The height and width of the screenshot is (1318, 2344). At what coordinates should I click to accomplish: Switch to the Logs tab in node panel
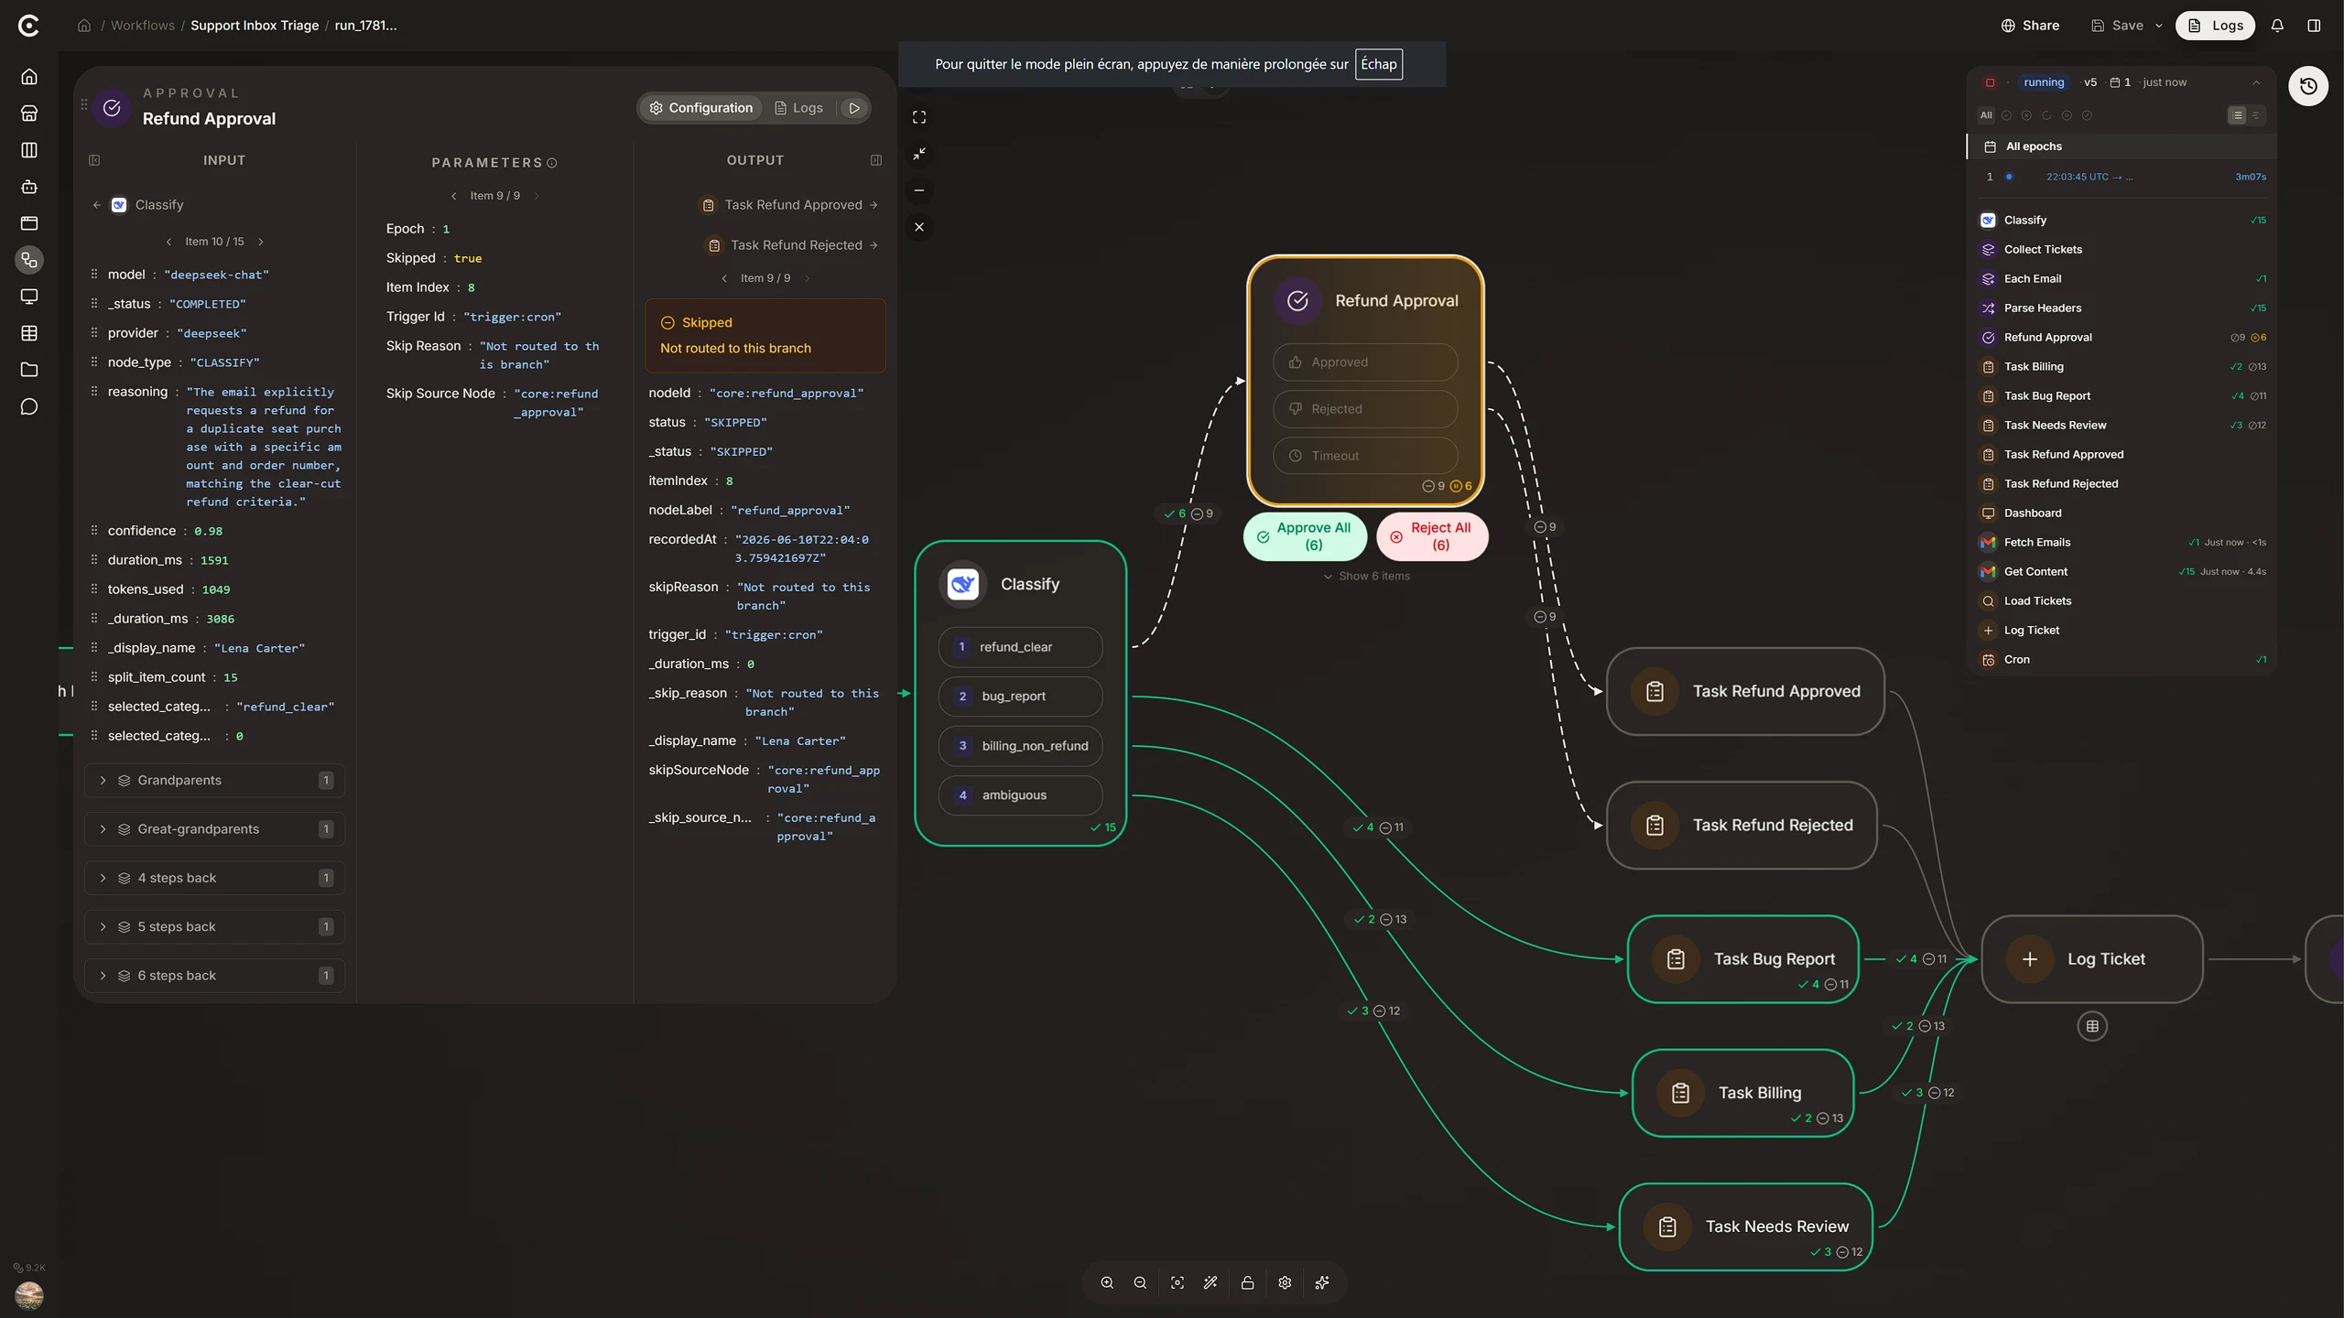(799, 108)
